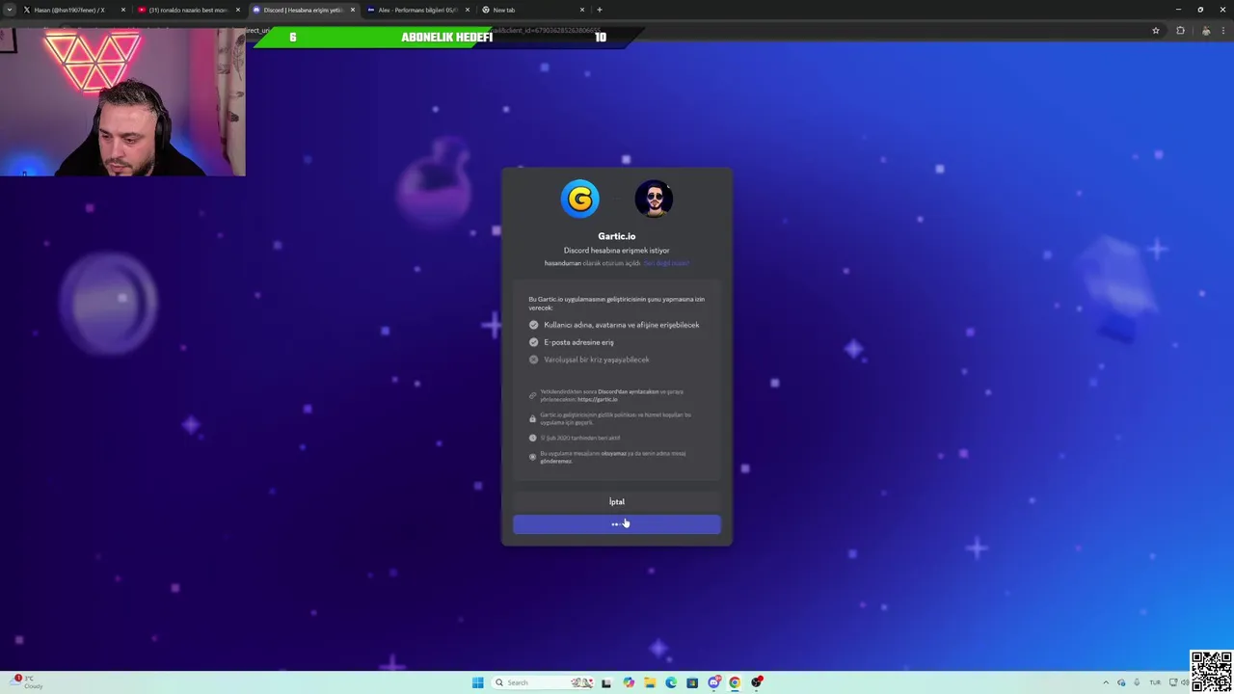Image resolution: width=1234 pixels, height=694 pixels.
Task: Open Microsoft Store from the taskbar
Action: click(x=692, y=682)
